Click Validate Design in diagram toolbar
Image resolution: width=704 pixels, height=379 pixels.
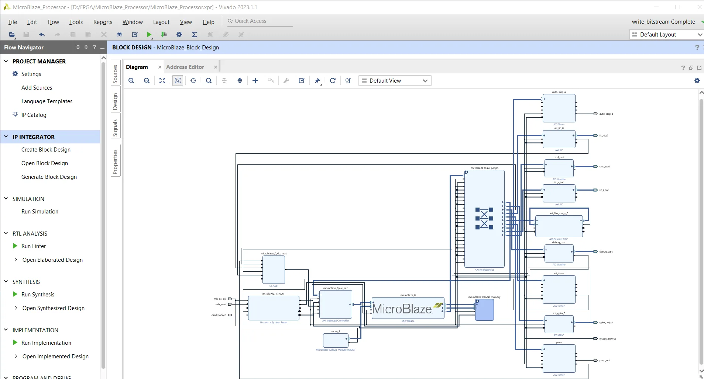(302, 81)
